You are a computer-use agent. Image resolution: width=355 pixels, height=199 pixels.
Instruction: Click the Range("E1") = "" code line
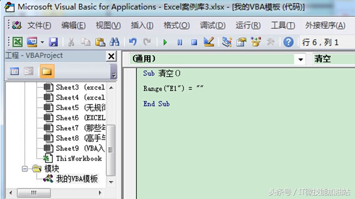pos(174,88)
